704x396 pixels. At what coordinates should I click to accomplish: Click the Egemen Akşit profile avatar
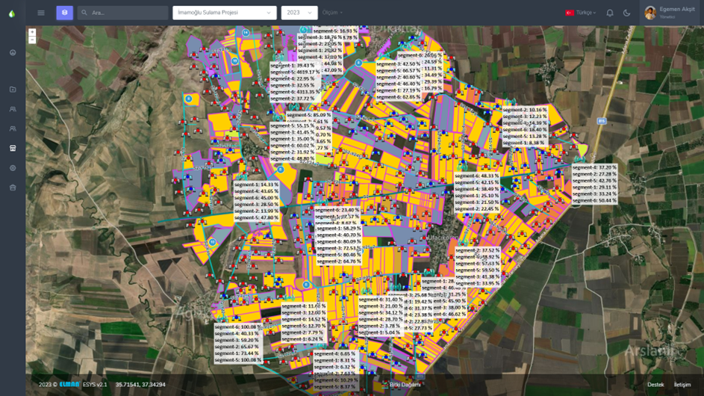pos(650,13)
